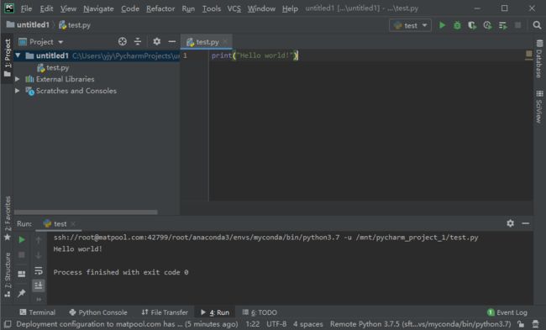Expand External Libraries node
Image resolution: width=546 pixels, height=330 pixels.
coord(17,79)
